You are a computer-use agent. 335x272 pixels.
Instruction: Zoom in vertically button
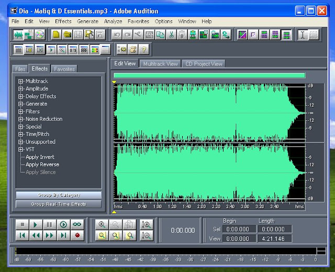pyautogui.click(x=147, y=224)
